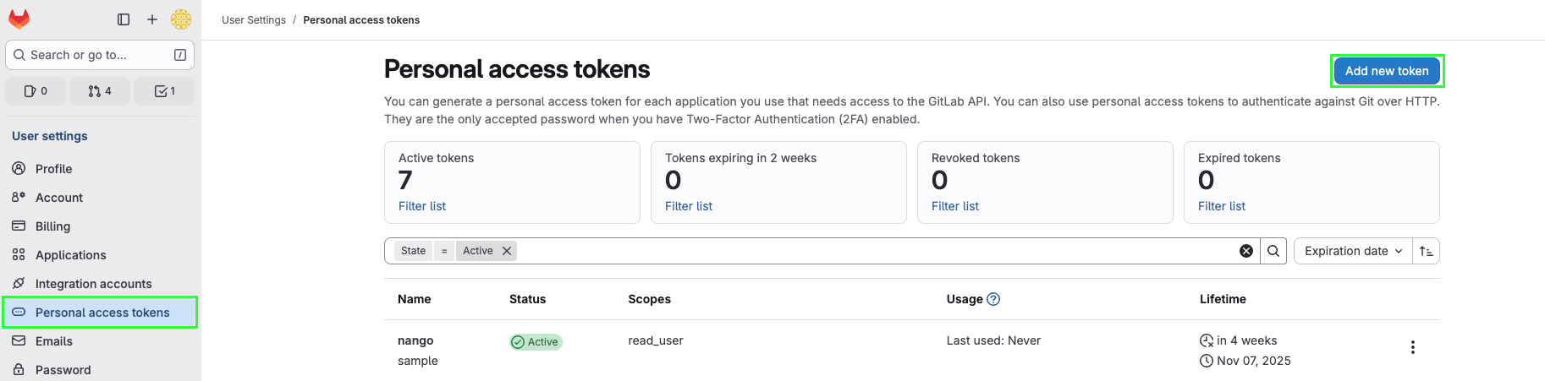Screen dimensions: 1545x381
Task: Toggle sort direction button
Action: click(x=1426, y=251)
